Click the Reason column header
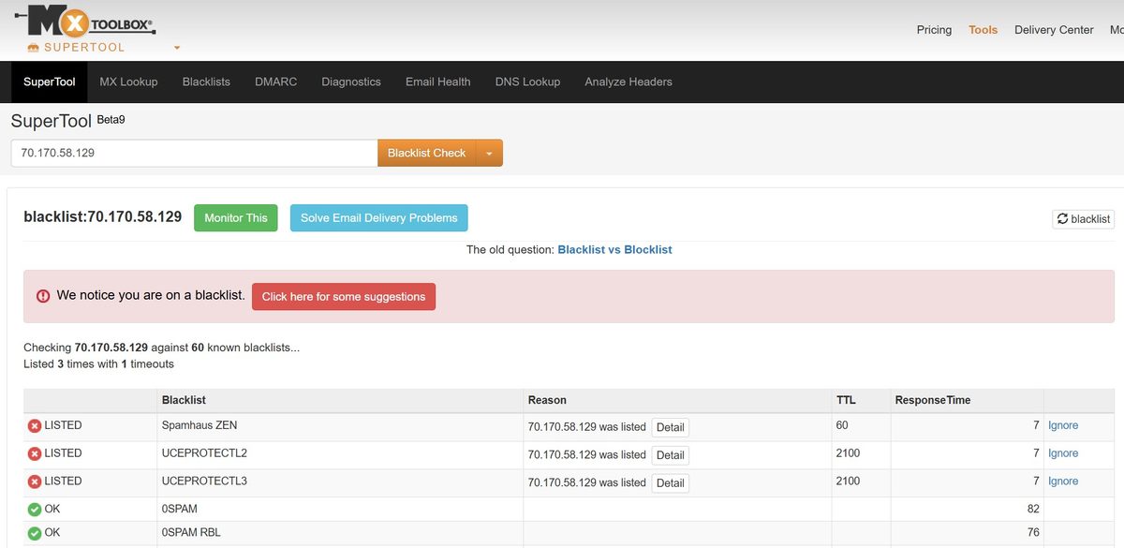 [x=547, y=400]
